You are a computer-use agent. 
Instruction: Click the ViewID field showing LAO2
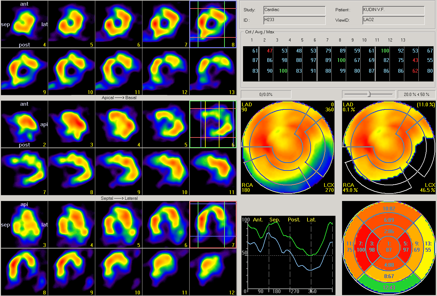[x=393, y=20]
